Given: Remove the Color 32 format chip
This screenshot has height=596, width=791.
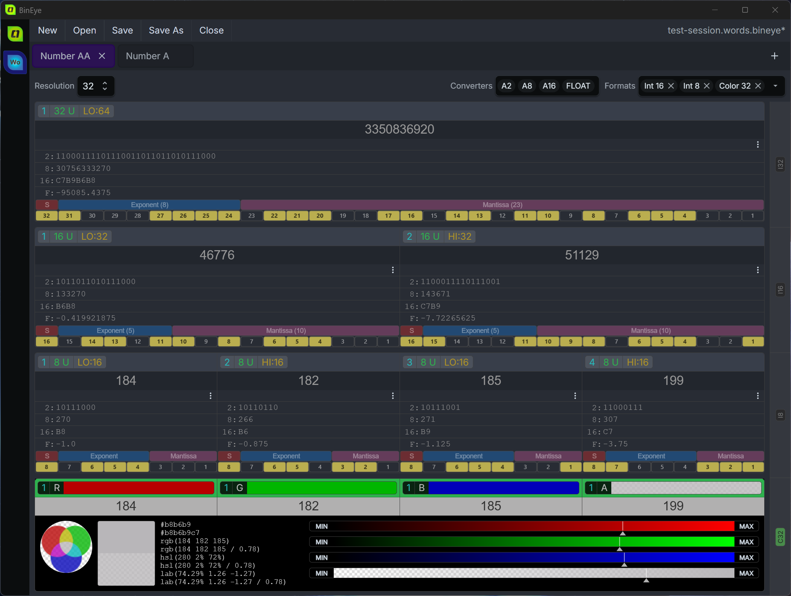Looking at the screenshot, I should coord(758,86).
